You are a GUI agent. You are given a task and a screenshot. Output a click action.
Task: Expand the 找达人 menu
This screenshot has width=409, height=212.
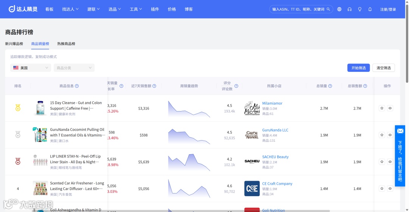coord(70,9)
